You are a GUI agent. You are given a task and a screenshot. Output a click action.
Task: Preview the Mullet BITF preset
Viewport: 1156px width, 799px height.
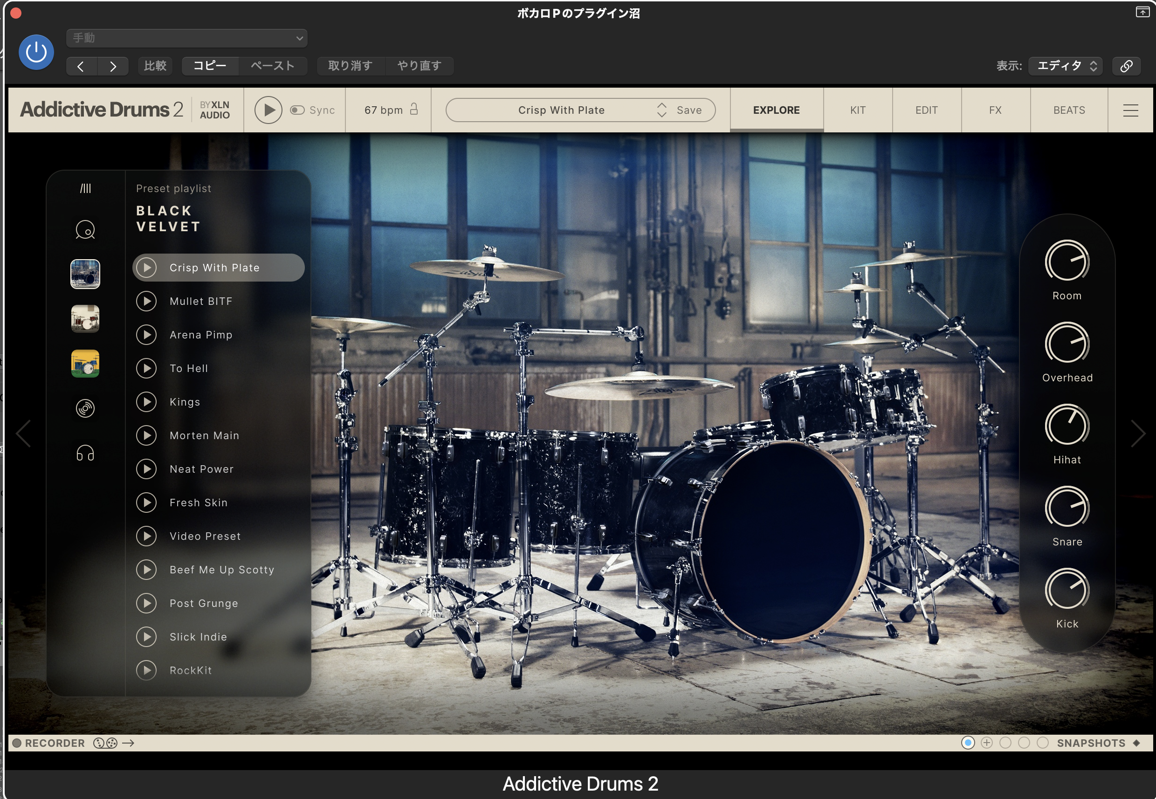tap(146, 301)
